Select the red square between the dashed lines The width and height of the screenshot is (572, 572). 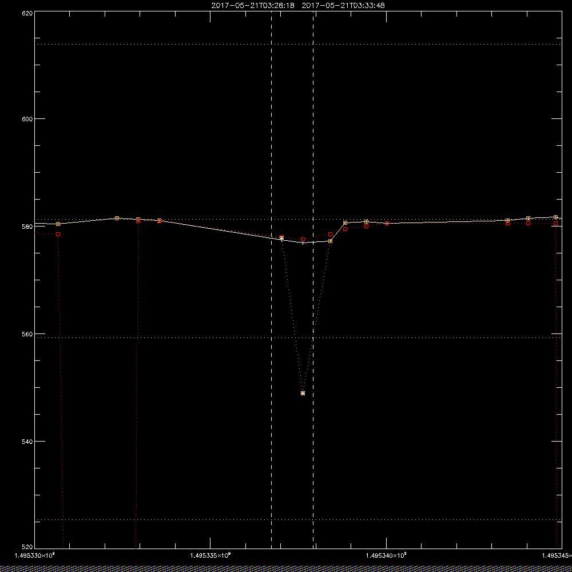click(303, 239)
